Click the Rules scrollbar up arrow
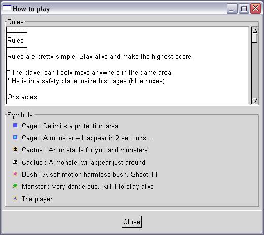This screenshot has width=264, height=235. coord(255,30)
